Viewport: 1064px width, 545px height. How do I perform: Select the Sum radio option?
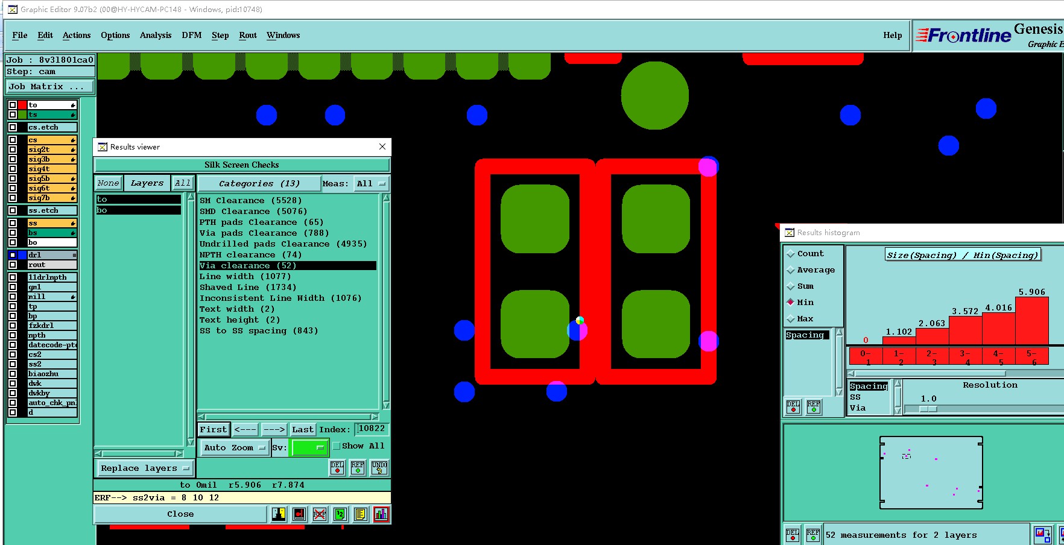point(791,286)
